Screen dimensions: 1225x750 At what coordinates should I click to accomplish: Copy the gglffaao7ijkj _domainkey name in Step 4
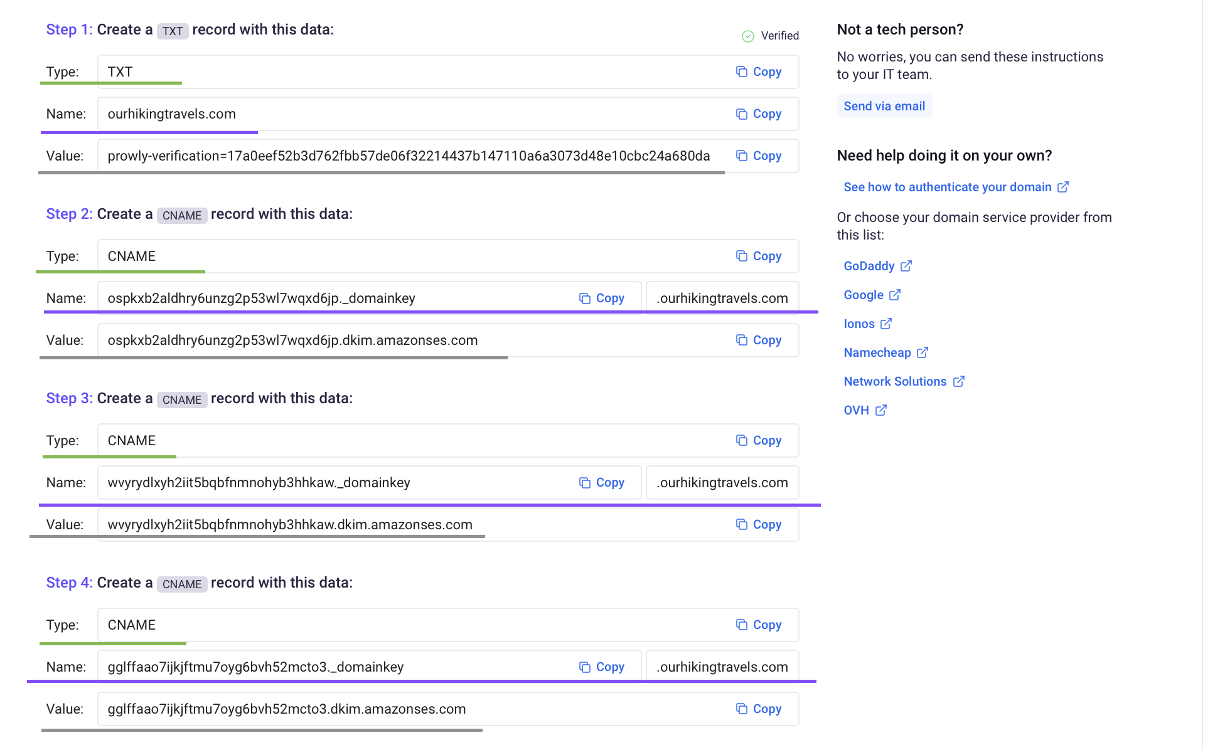click(601, 667)
